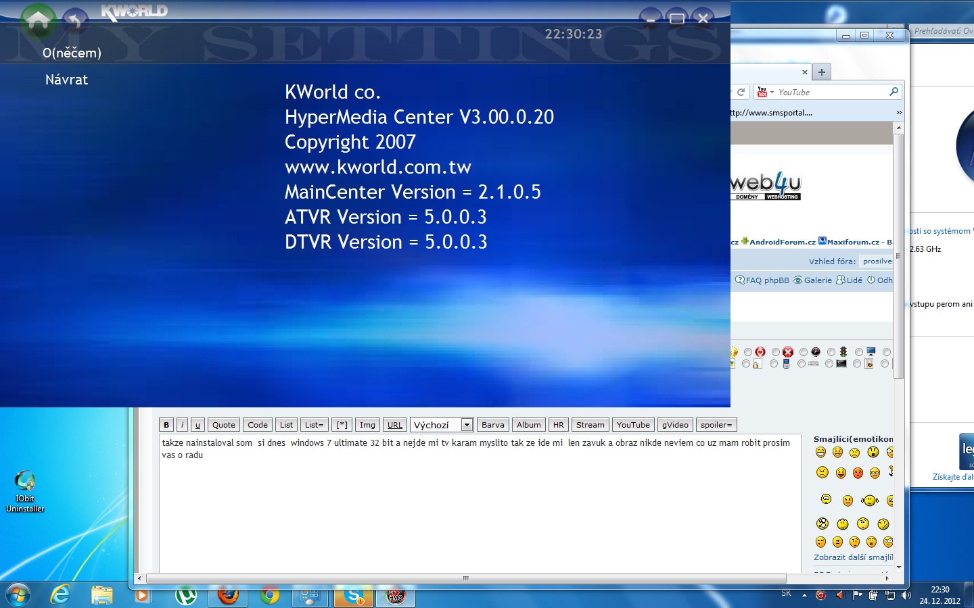This screenshot has width=974, height=608.
Task: Reload the page in Firefox
Action: [741, 92]
